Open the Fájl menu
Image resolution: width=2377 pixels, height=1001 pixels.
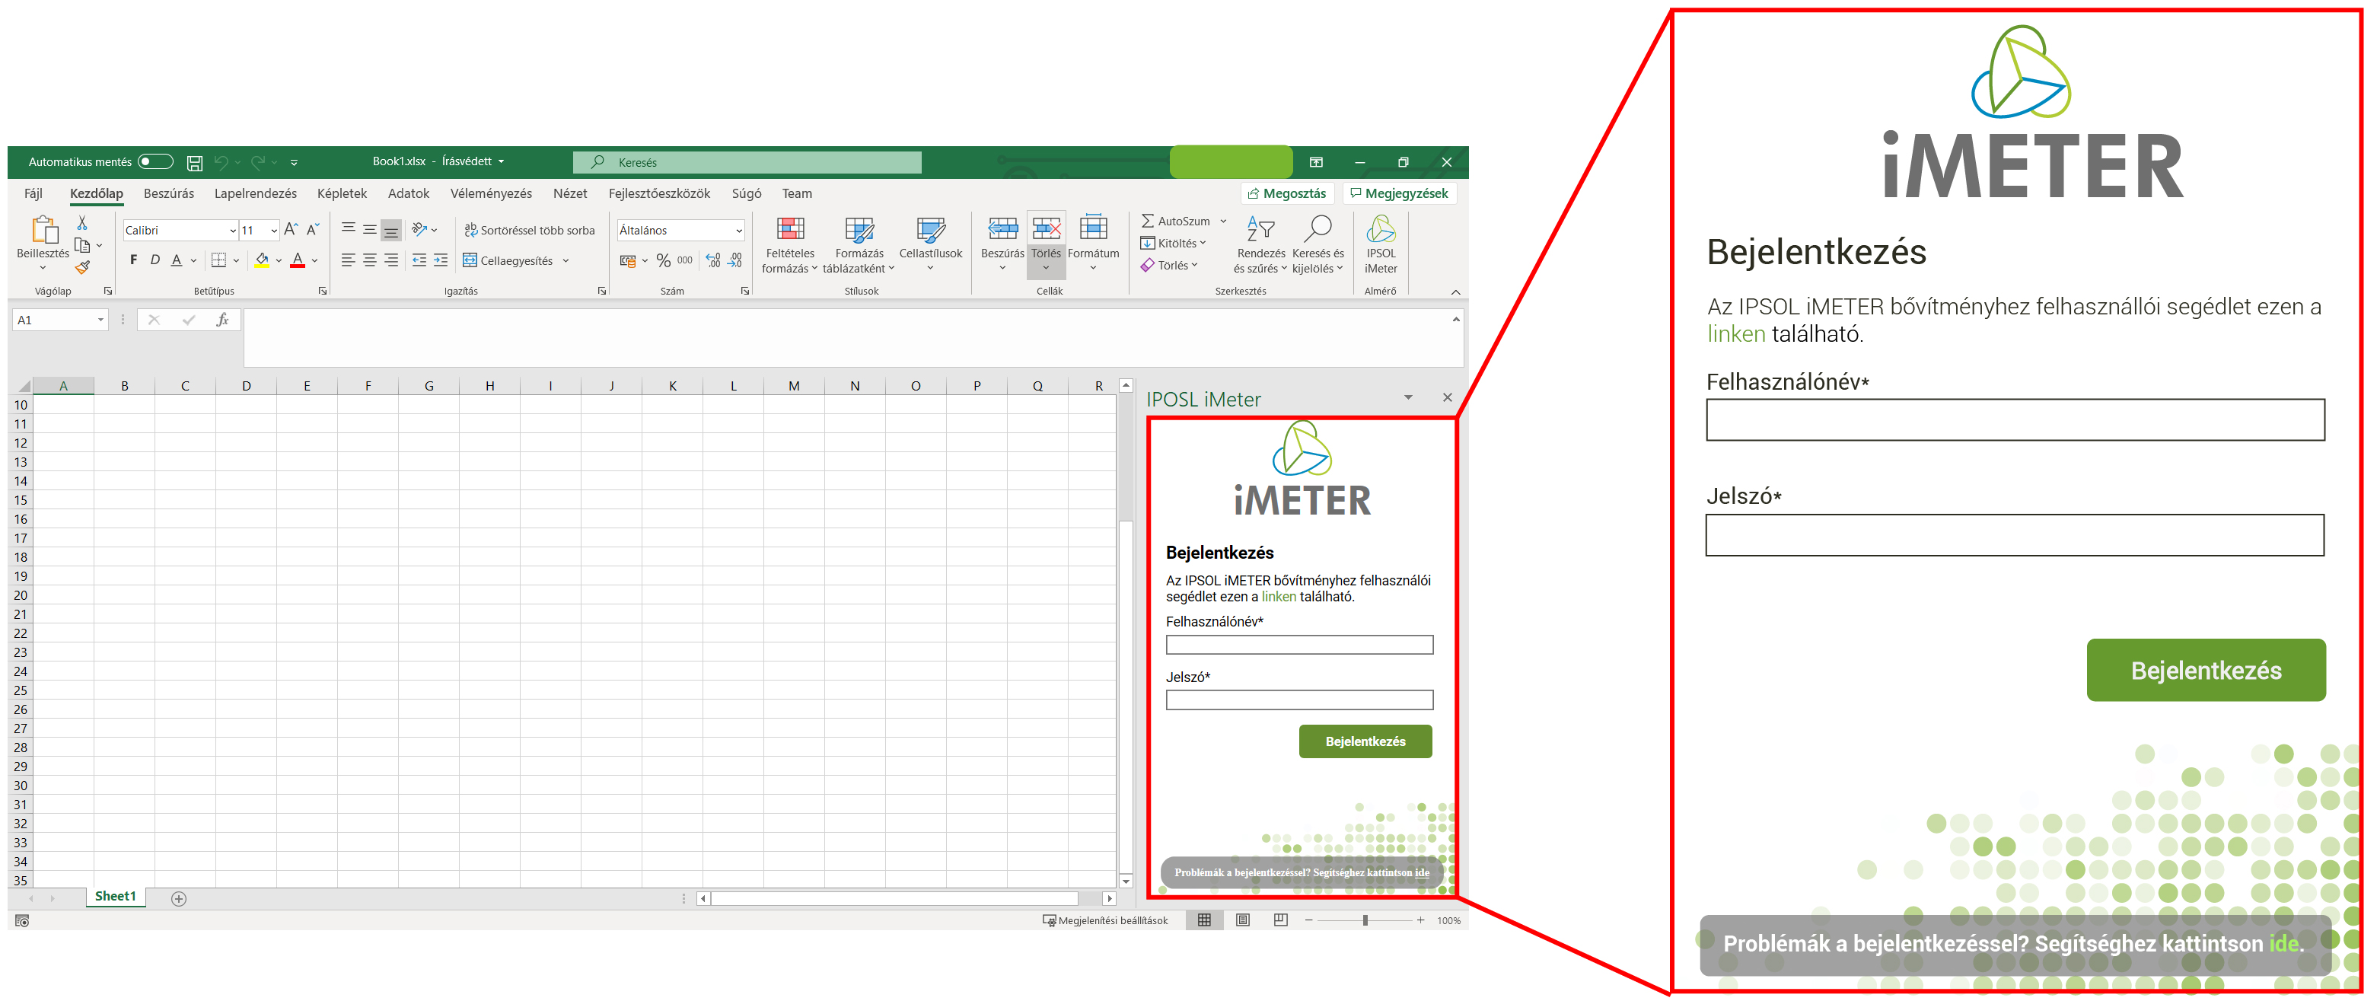tap(33, 194)
